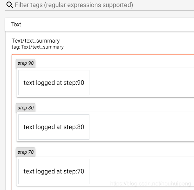Click the search magnifier icon
This screenshot has height=190, width=194.
click(10, 5)
